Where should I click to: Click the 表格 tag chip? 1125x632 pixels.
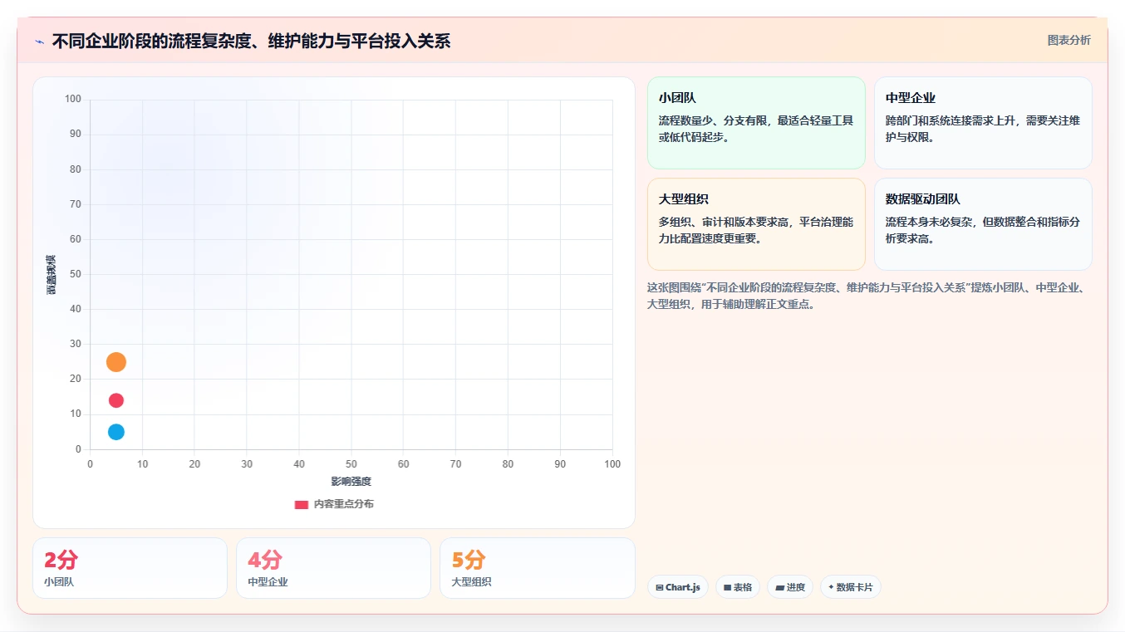click(x=738, y=587)
